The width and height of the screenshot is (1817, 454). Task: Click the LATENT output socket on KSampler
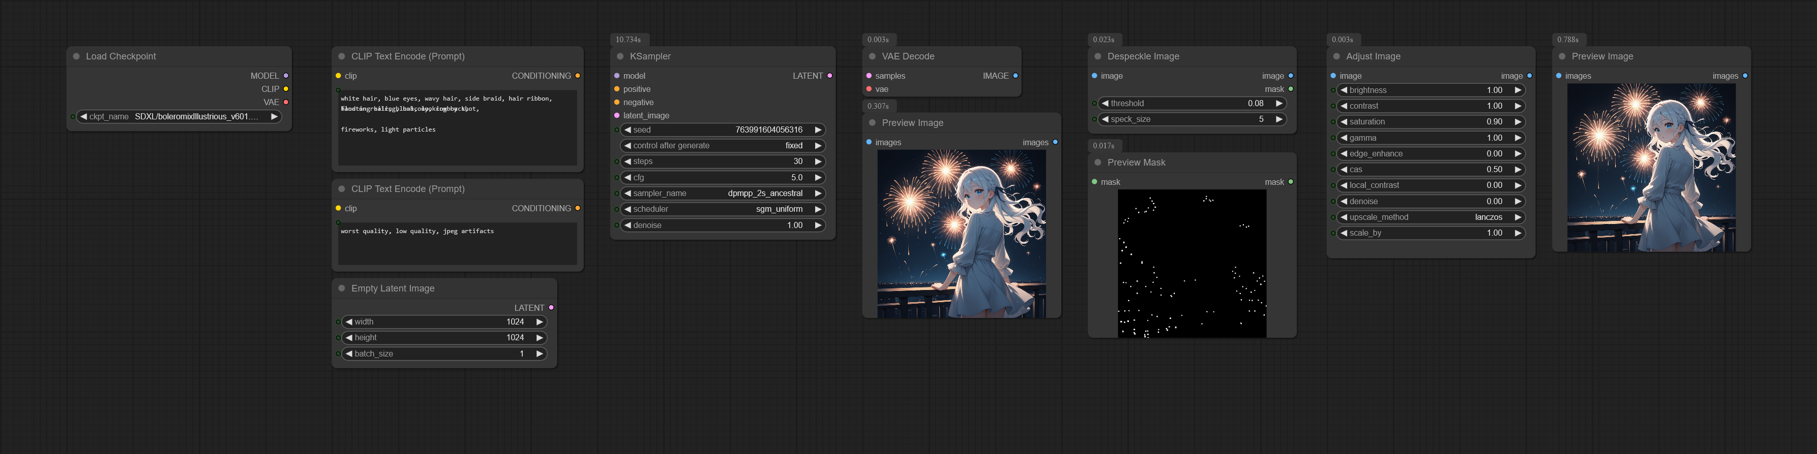click(829, 75)
